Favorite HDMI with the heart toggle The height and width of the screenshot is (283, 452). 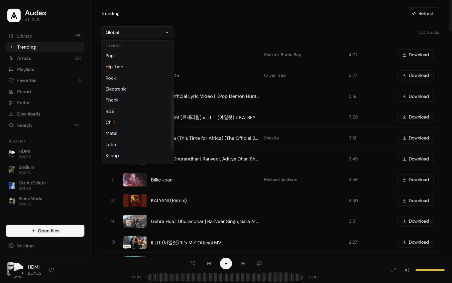[51, 270]
